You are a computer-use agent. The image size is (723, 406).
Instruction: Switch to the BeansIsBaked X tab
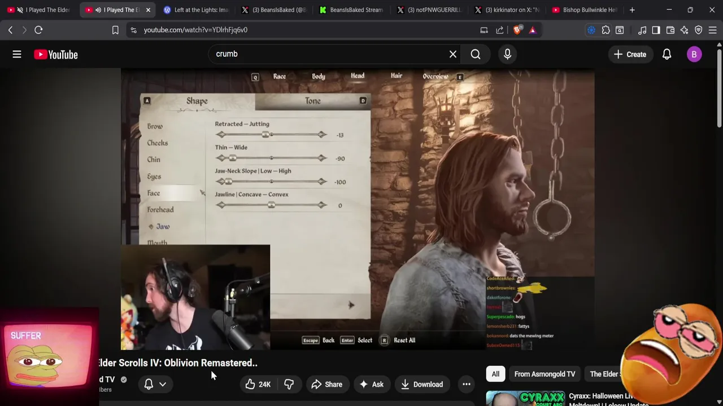click(x=274, y=10)
